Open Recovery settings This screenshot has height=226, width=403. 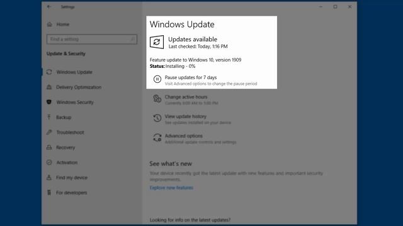click(65, 148)
